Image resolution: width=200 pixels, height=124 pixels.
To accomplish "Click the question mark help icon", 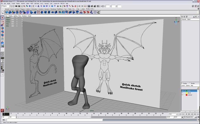I will 55,6.
